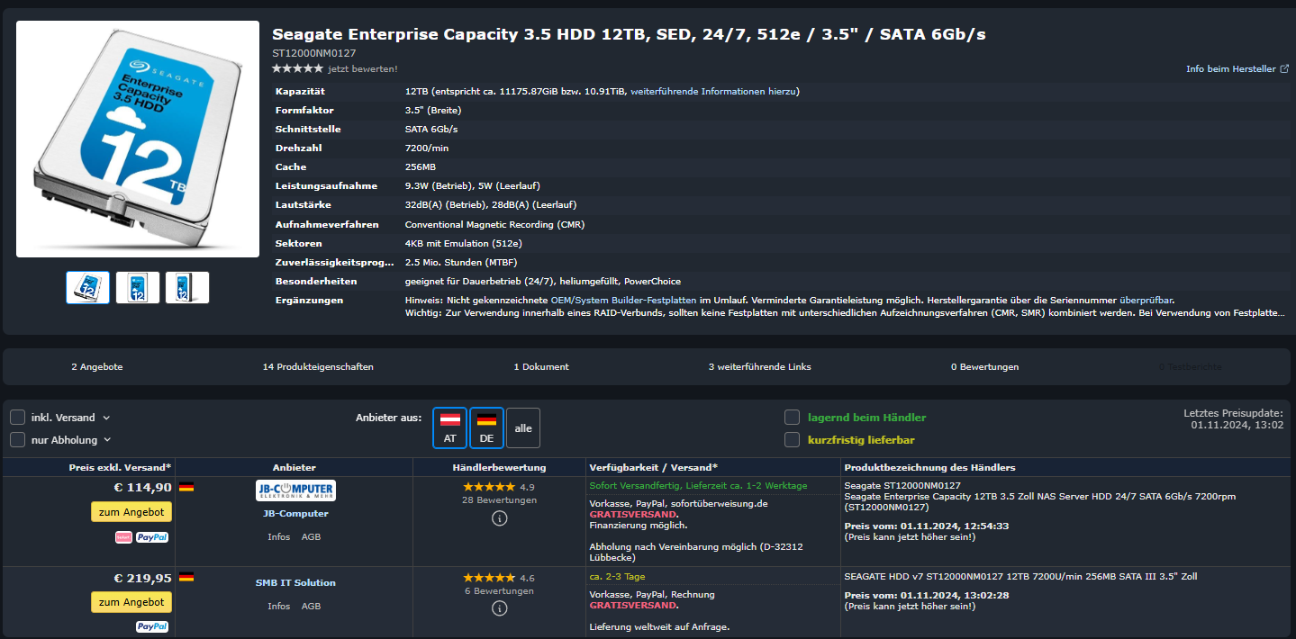This screenshot has height=639, width=1296.
Task: Expand the inkl. Versand dropdown arrow
Action: [106, 418]
